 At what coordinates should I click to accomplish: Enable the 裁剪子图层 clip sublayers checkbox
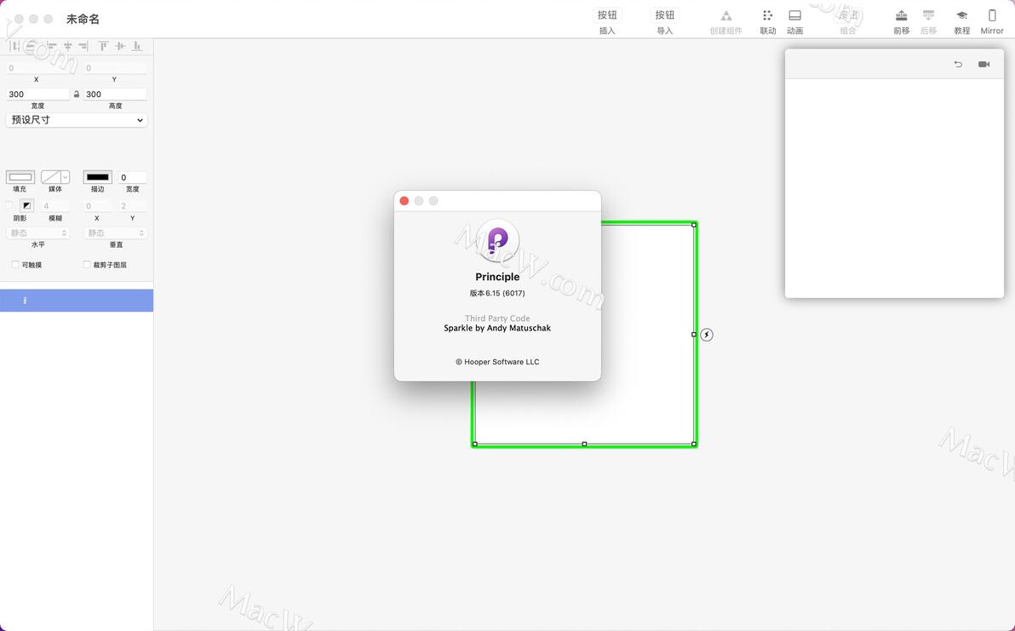coord(87,265)
